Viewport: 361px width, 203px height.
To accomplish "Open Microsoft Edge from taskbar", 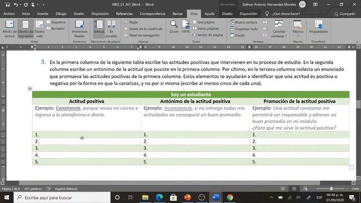I will tap(159, 197).
